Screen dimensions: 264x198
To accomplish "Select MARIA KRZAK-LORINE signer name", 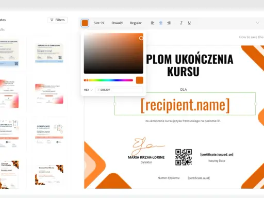I will (146, 157).
